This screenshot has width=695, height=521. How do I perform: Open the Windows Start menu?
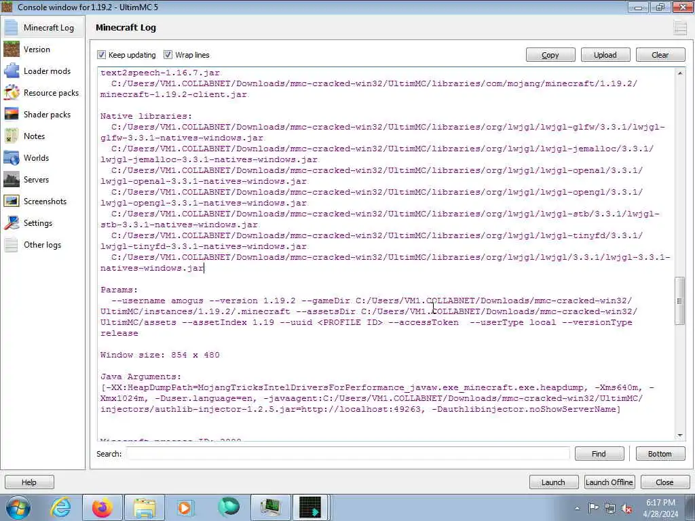pyautogui.click(x=18, y=507)
